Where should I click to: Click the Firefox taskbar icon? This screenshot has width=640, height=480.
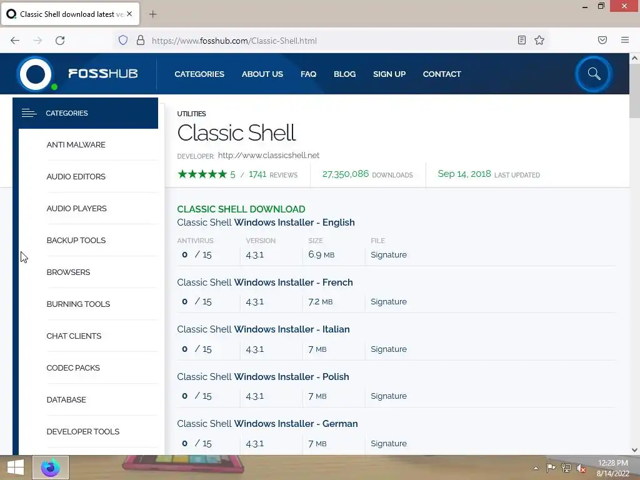coord(51,467)
